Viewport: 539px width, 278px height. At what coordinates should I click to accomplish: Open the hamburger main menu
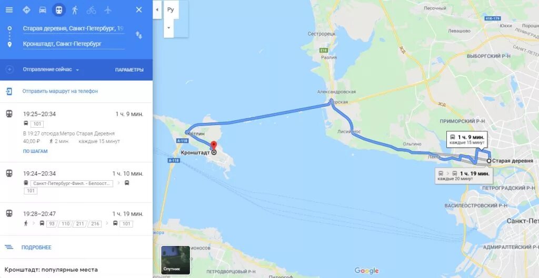pyautogui.click(x=9, y=10)
